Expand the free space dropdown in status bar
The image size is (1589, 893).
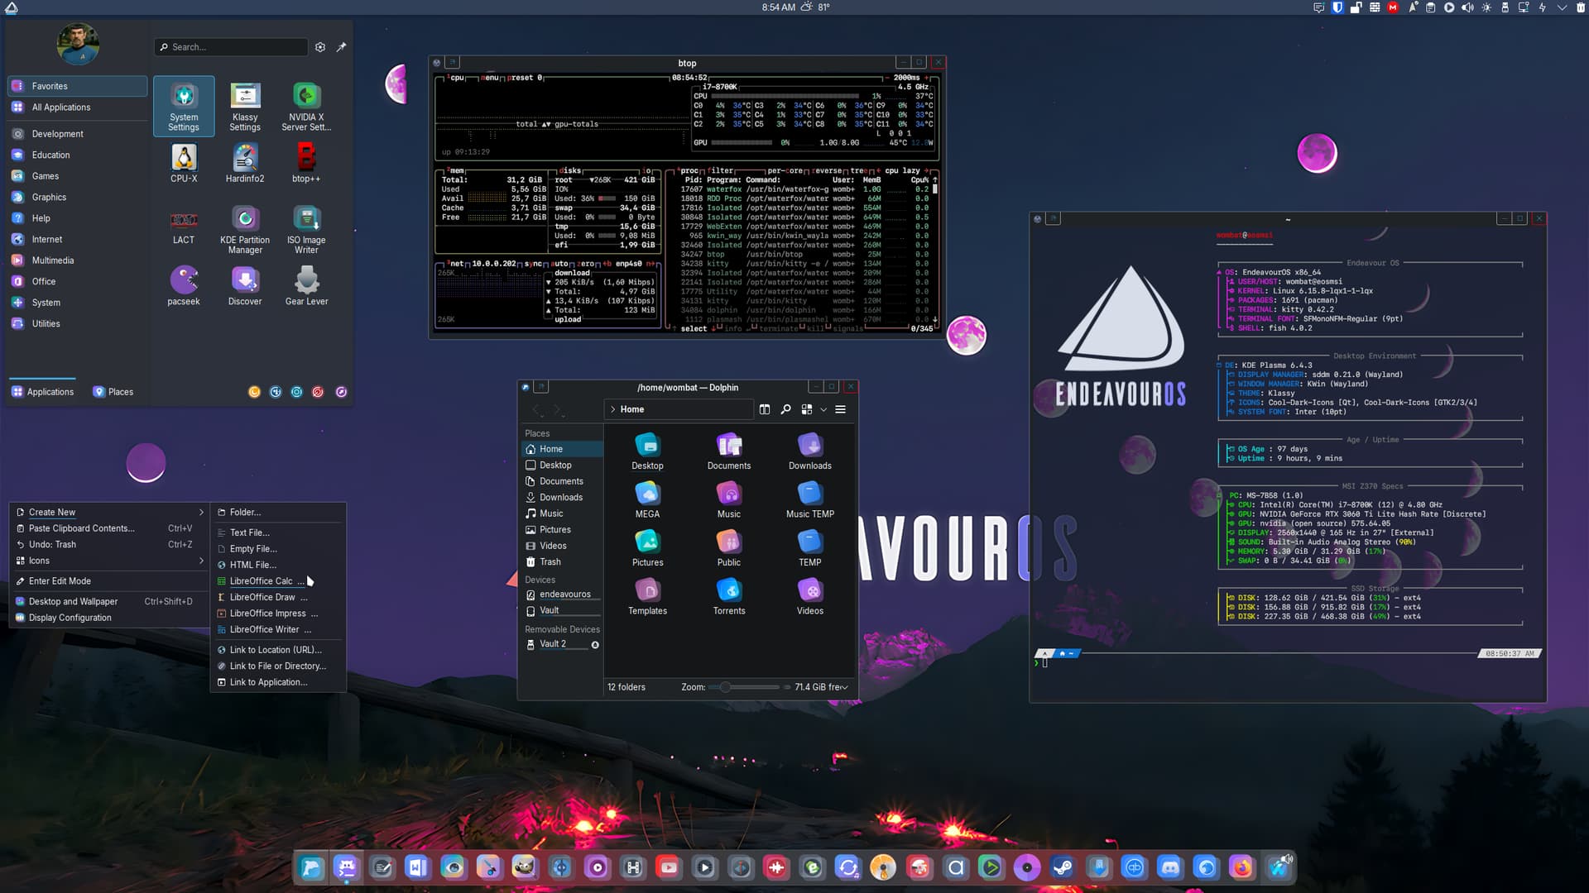pyautogui.click(x=844, y=687)
